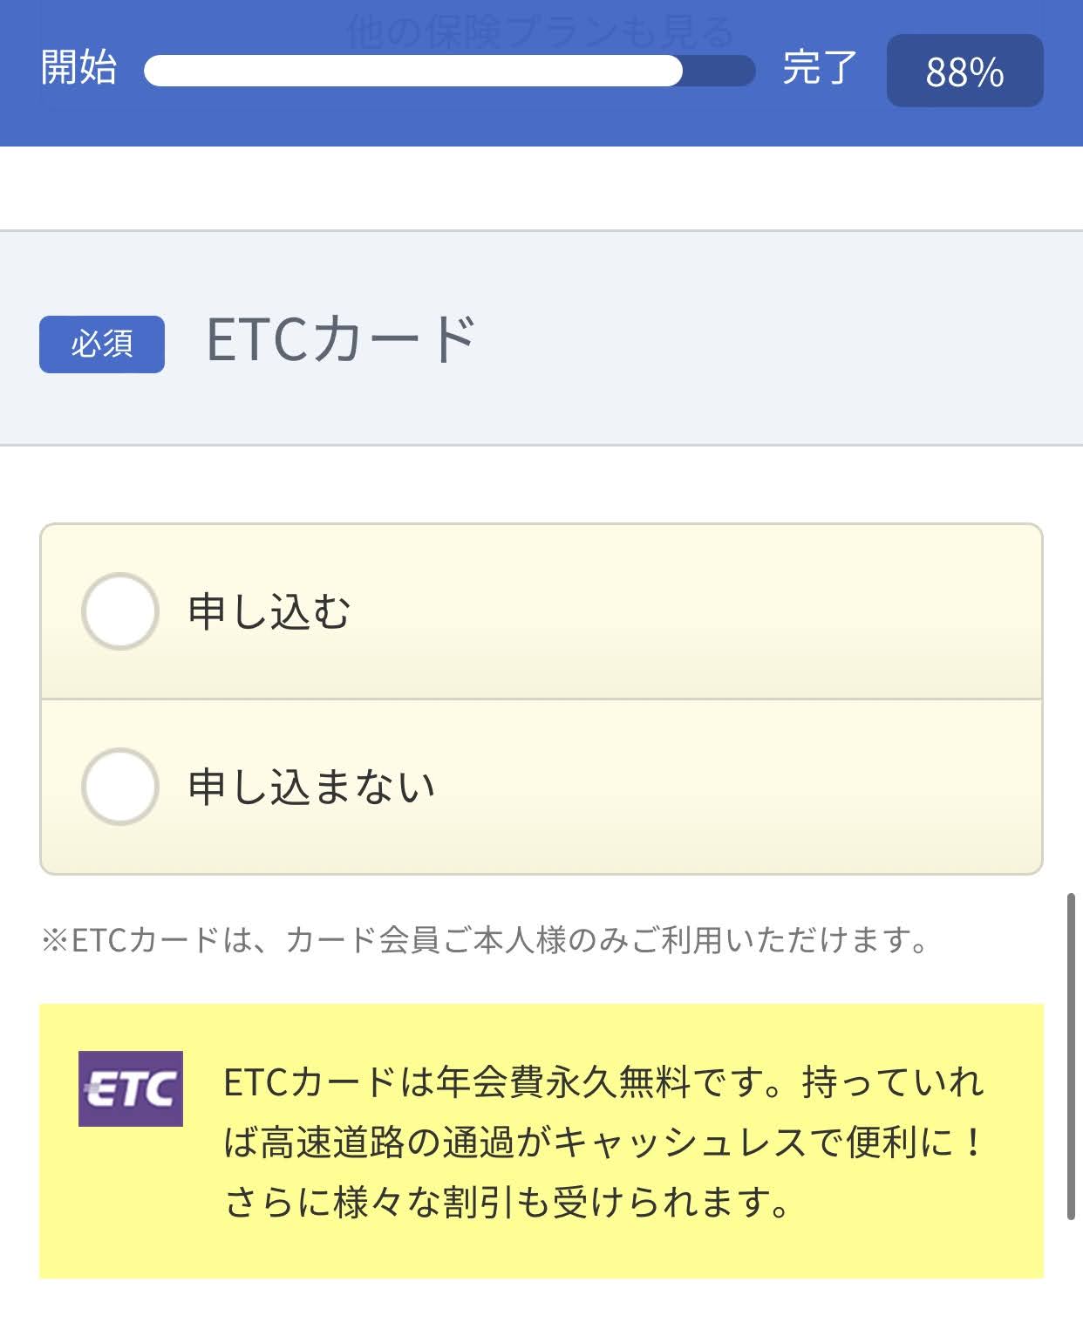Click the dark unfilled end of progress bar
Image resolution: width=1083 pixels, height=1330 pixels.
(720, 71)
